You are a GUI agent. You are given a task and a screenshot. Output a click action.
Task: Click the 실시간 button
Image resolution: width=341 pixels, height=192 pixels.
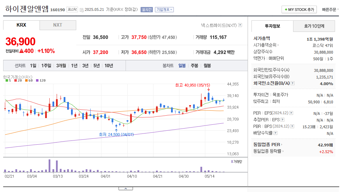pos(147,9)
